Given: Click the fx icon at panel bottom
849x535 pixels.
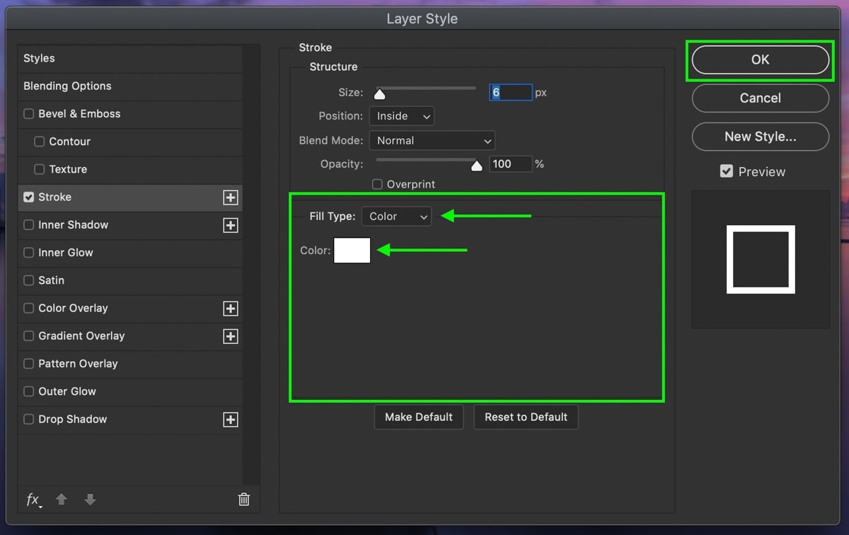Looking at the screenshot, I should pos(33,500).
